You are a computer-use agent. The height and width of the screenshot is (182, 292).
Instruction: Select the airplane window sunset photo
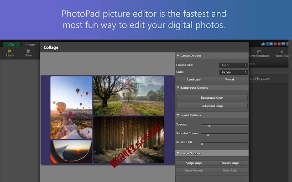(x=71, y=152)
